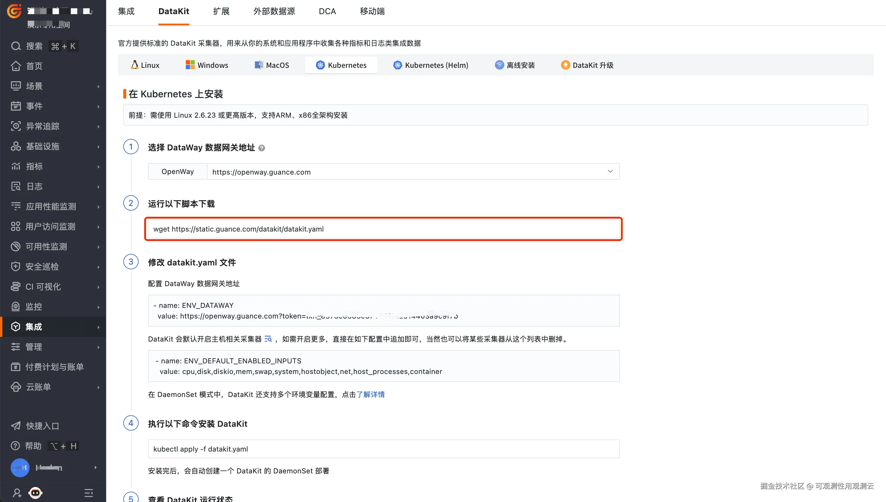Open the DataKit 升级 tab
This screenshot has height=502, width=886.
pyautogui.click(x=587, y=65)
